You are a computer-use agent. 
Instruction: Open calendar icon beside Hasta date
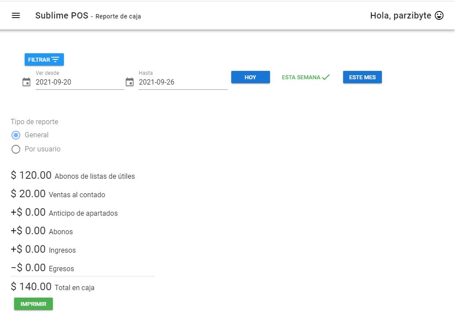click(x=129, y=82)
